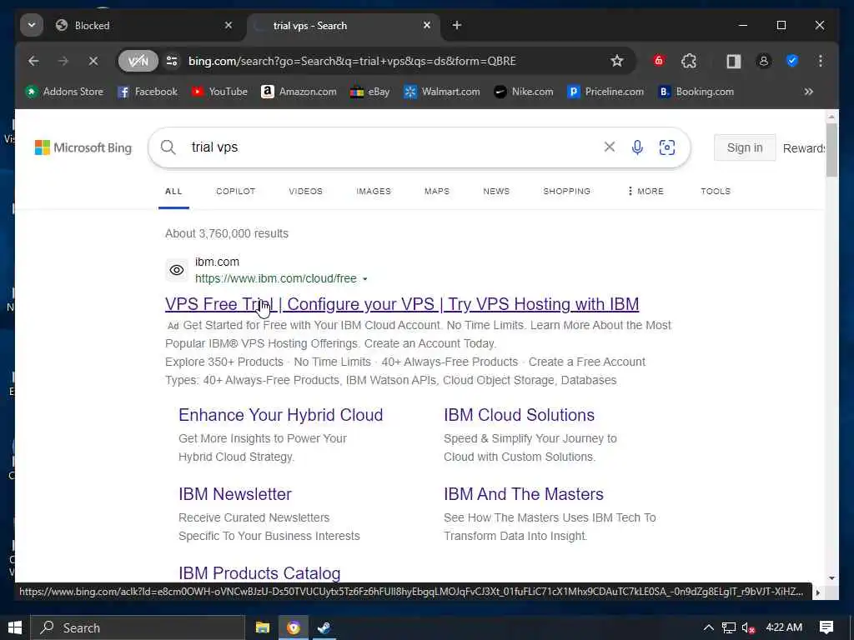The width and height of the screenshot is (854, 640).
Task: Switch to the MAPS tab
Action: tap(437, 192)
